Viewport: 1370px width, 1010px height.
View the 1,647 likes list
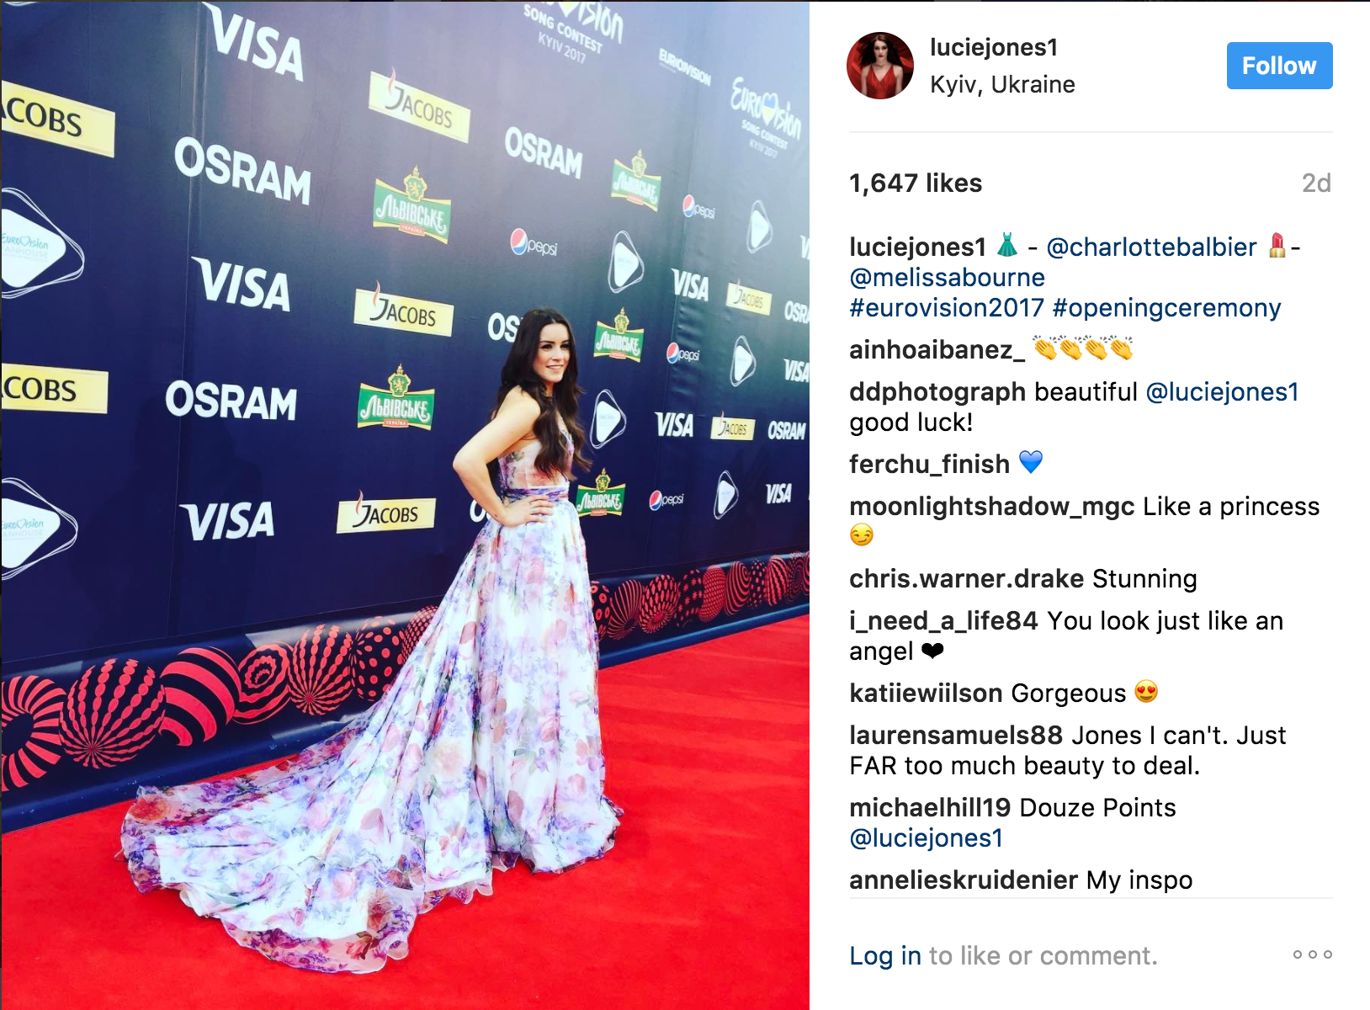tap(916, 183)
